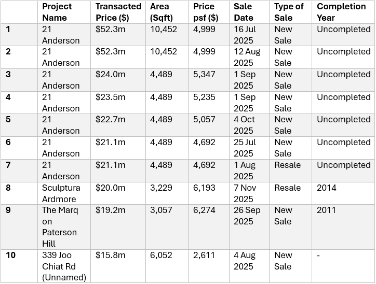Select the 2014 completion year cell
The image size is (376, 284).
click(327, 188)
